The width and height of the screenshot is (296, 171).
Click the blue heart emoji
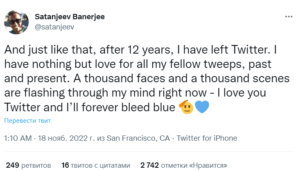202,107
